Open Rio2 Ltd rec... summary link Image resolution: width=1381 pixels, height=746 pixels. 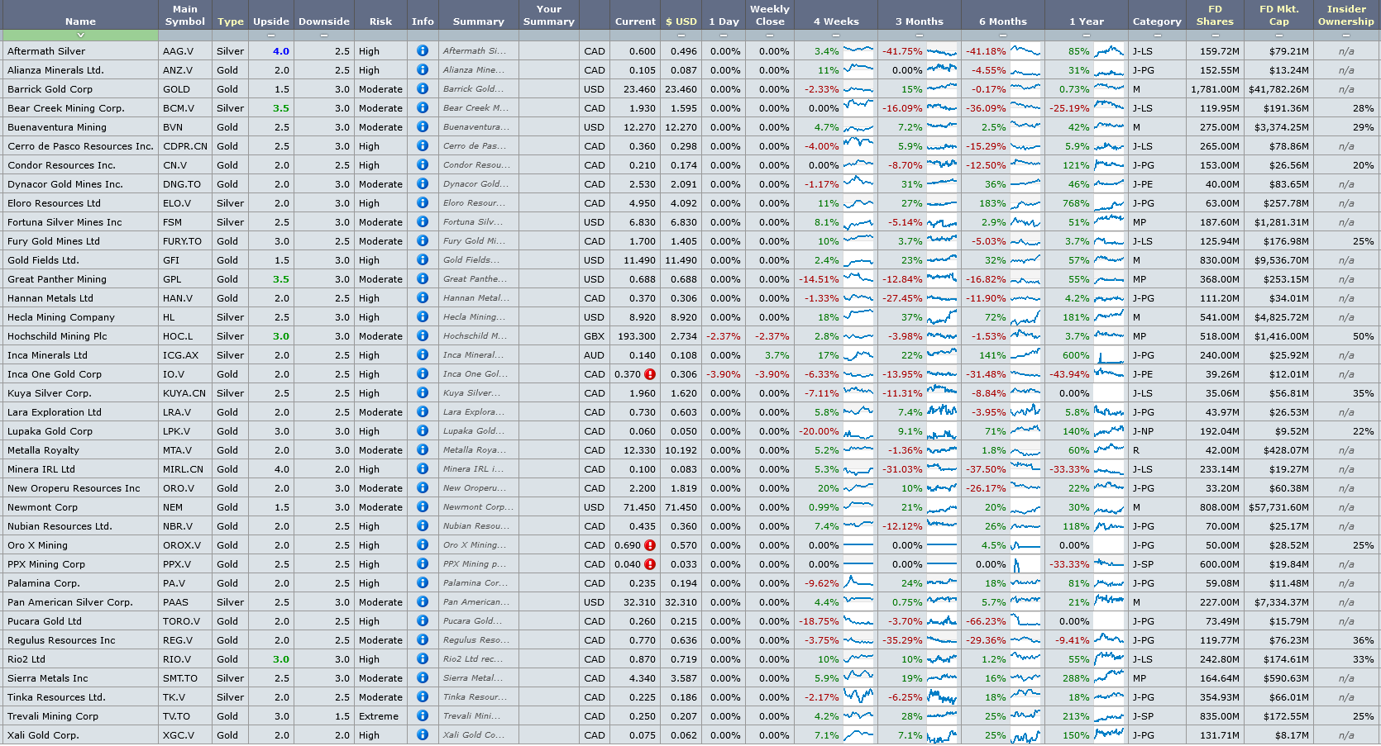(474, 659)
